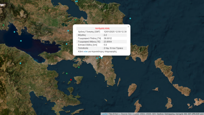Click the cyan marker on land in the lower-left peninsula
Viewport: 204px width, 115px height.
click(x=20, y=63)
